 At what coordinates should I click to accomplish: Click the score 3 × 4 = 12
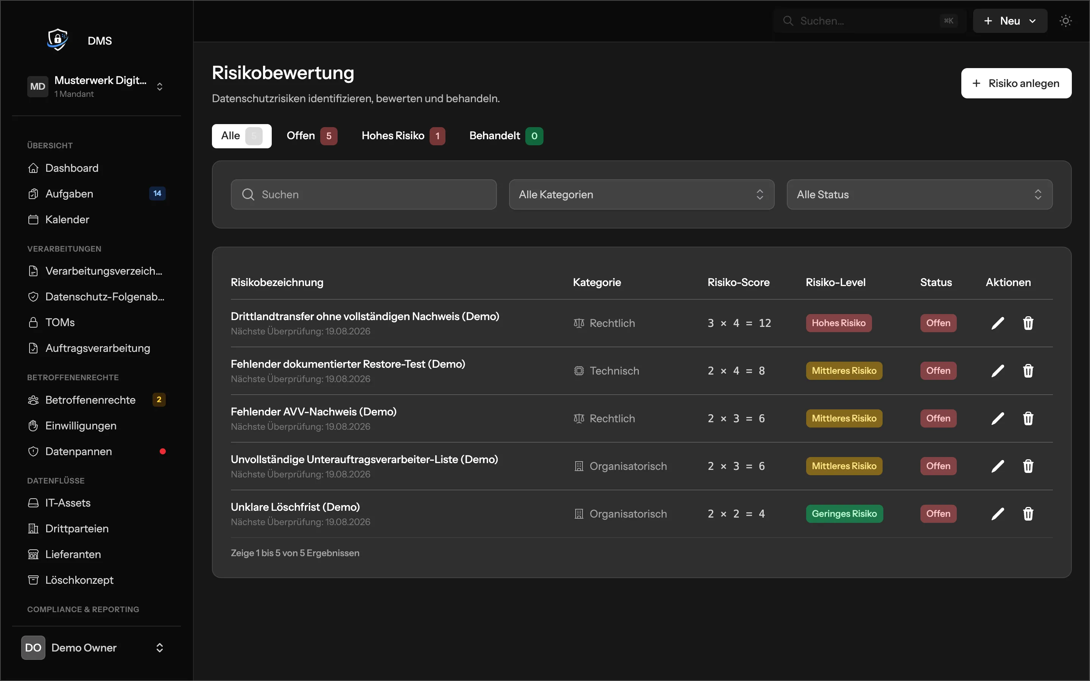click(739, 323)
